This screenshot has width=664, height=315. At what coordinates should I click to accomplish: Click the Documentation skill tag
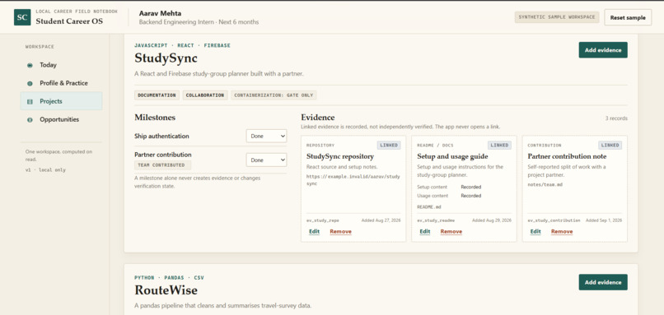pos(157,95)
